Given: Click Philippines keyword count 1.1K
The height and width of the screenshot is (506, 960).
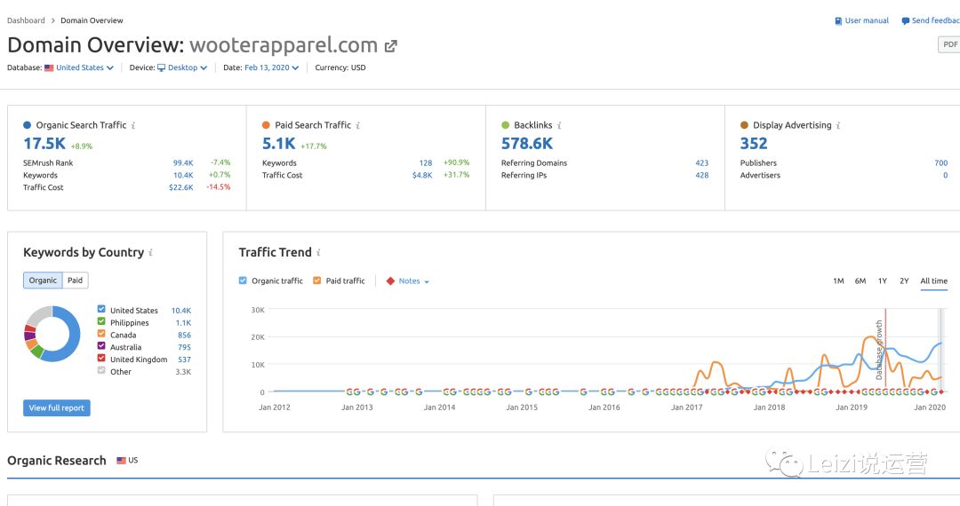Looking at the screenshot, I should pos(183,323).
